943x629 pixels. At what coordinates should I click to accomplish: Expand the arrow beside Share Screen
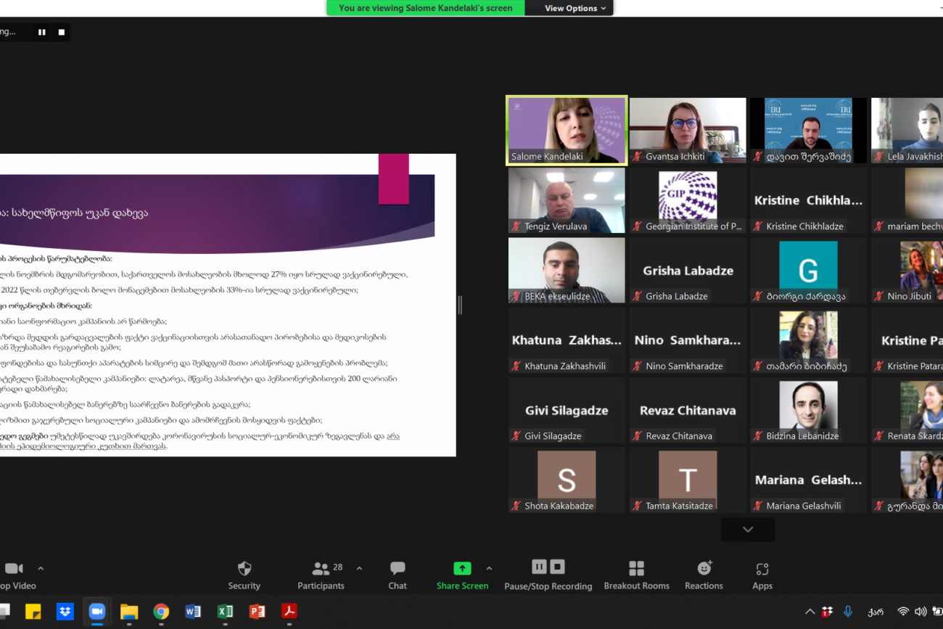(x=489, y=569)
